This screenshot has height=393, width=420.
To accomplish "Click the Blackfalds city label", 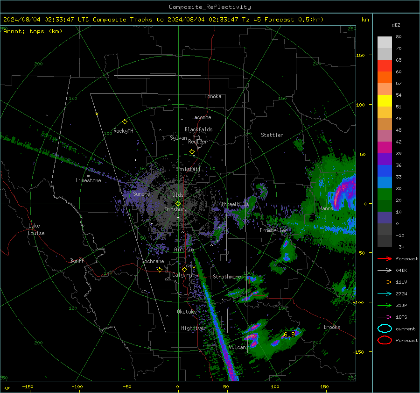I will tap(198, 129).
